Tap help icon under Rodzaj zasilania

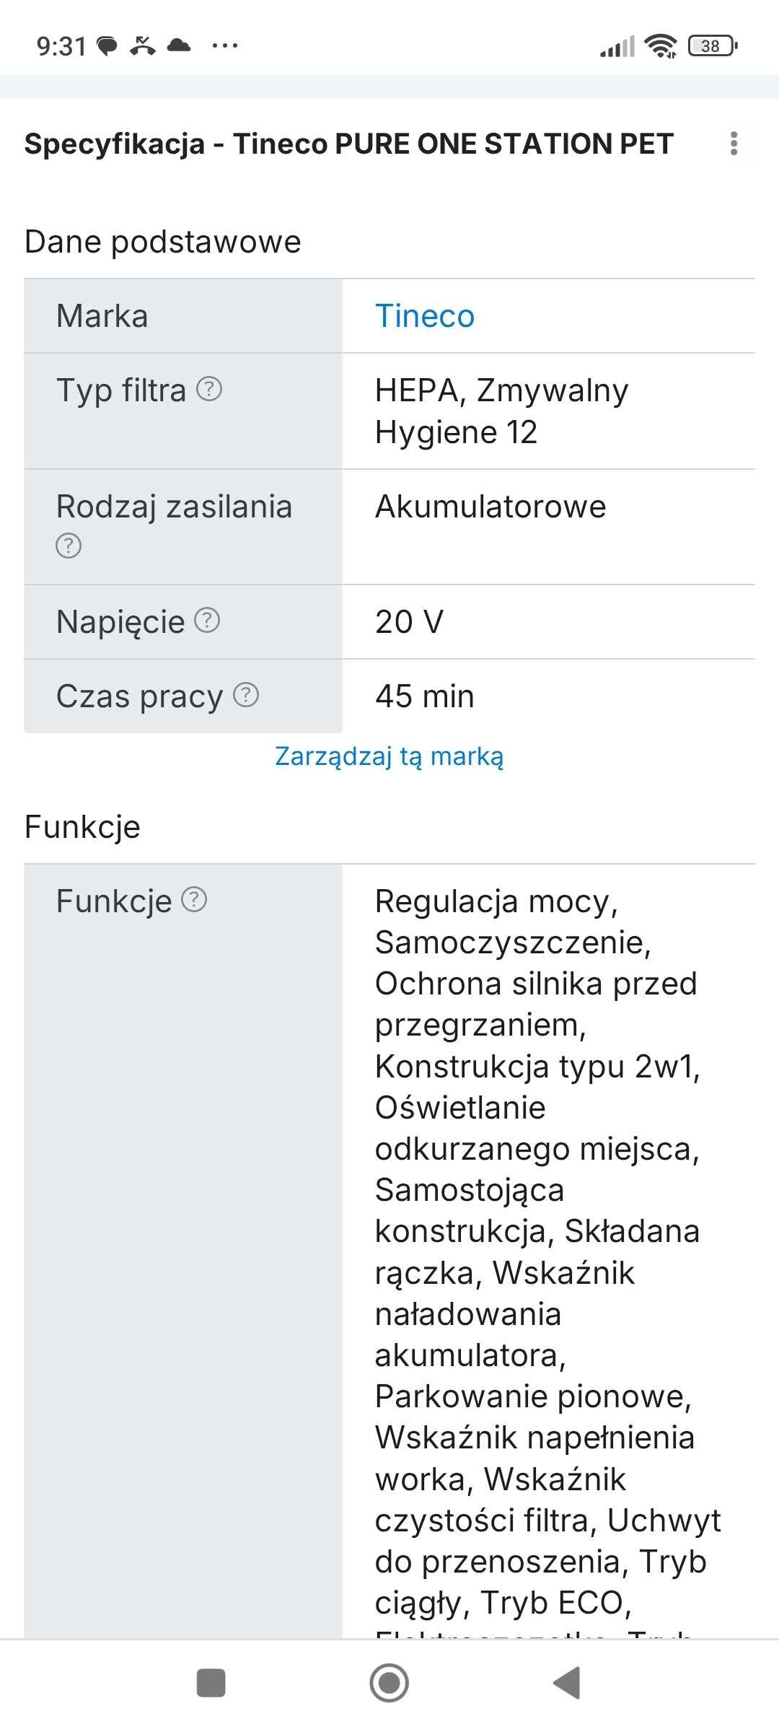click(69, 546)
